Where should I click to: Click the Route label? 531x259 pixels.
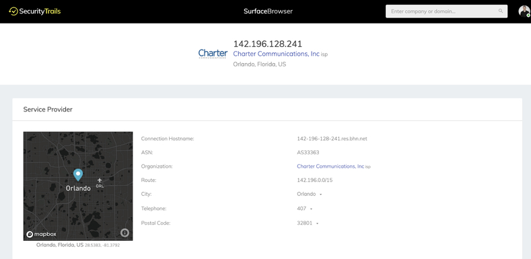coord(149,180)
